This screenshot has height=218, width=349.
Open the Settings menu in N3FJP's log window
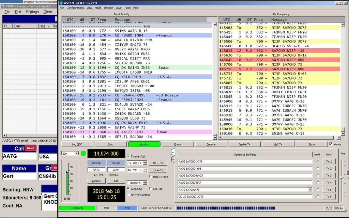click(x=32, y=12)
